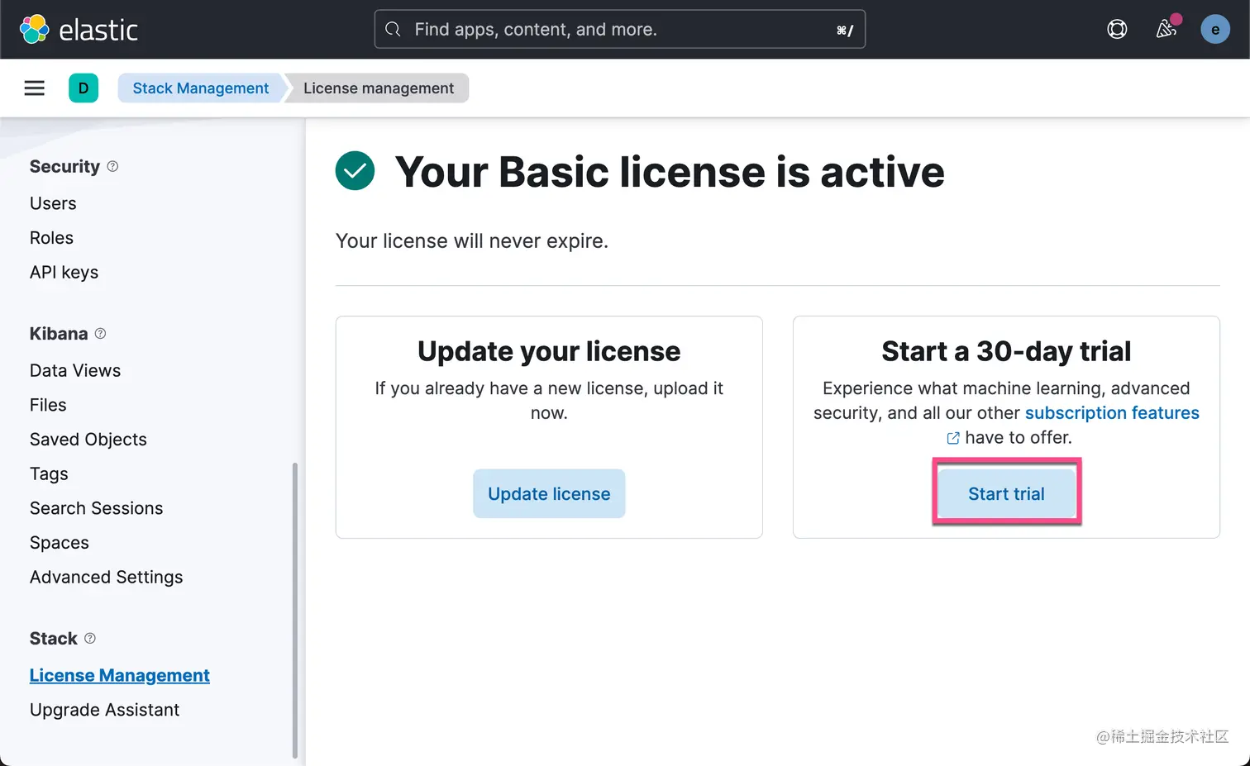Screen dimensions: 1250x766
Task: Open Search Sessions in the sidebar
Action: pyautogui.click(x=97, y=508)
